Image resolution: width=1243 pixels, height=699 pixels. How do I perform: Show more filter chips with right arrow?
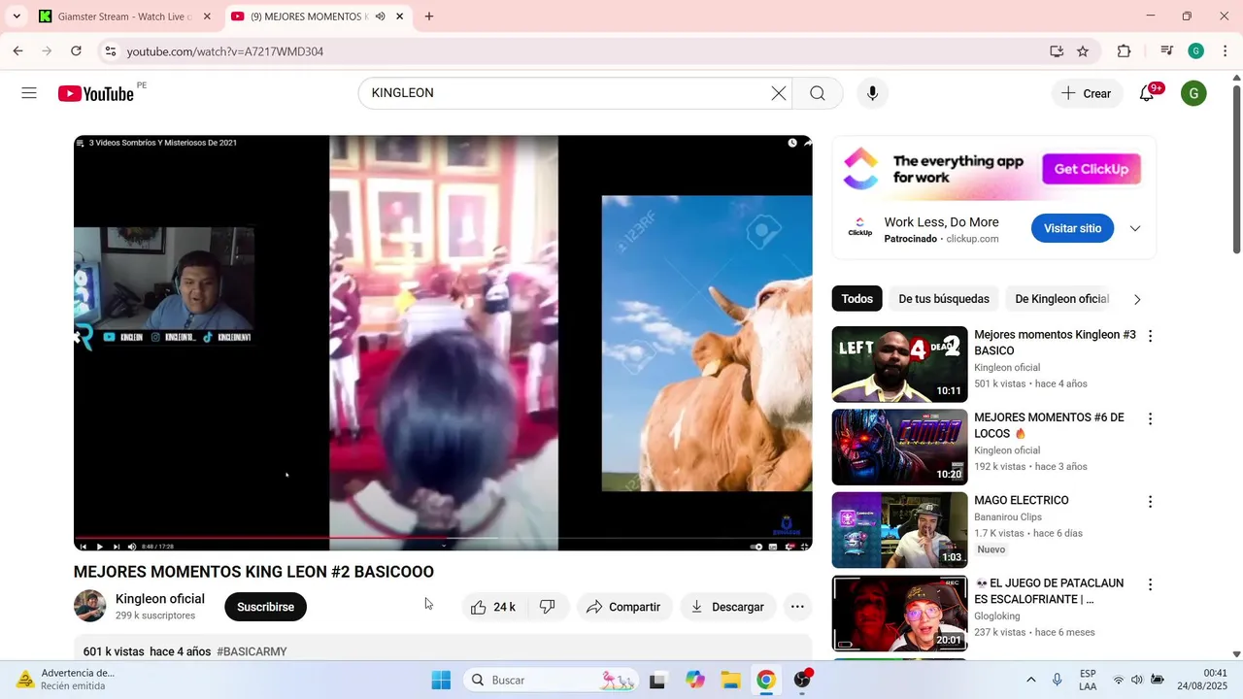tap(1137, 299)
